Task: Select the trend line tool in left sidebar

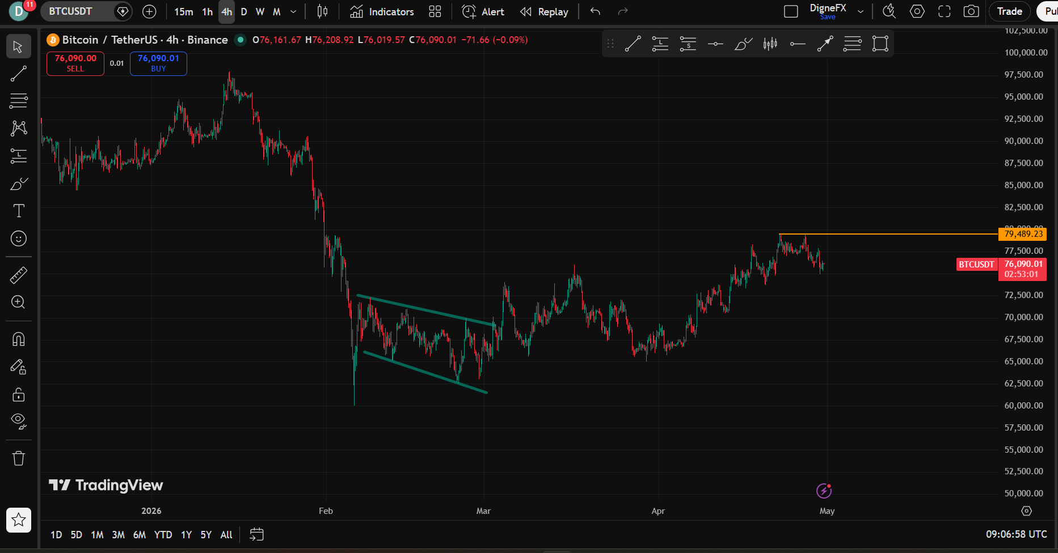Action: 18,74
